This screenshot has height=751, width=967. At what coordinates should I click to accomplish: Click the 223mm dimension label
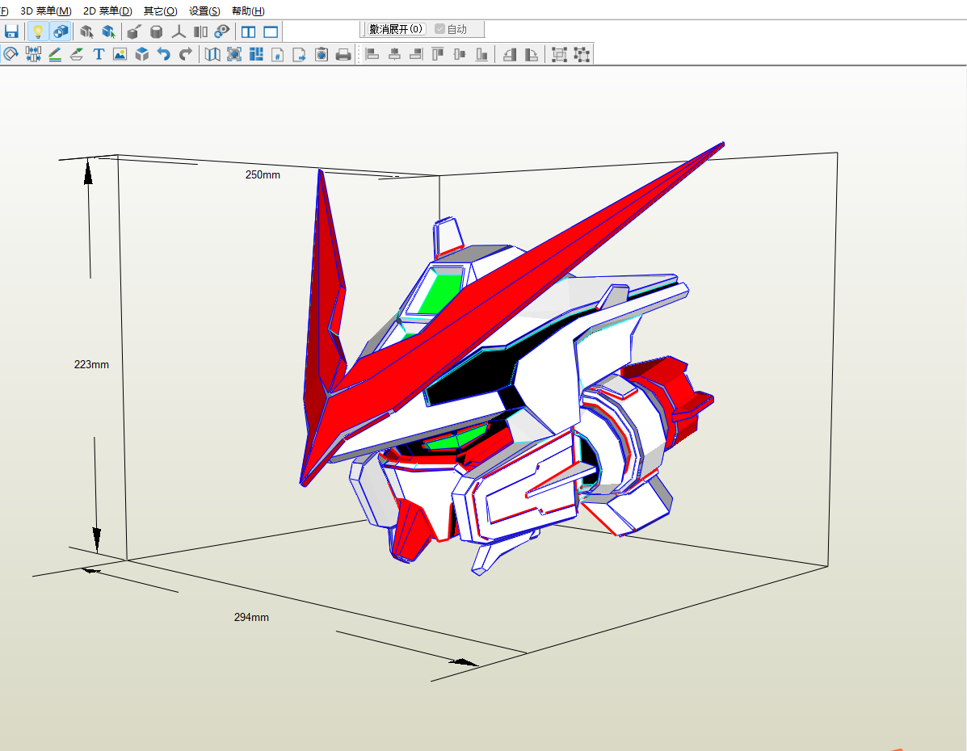tap(91, 365)
